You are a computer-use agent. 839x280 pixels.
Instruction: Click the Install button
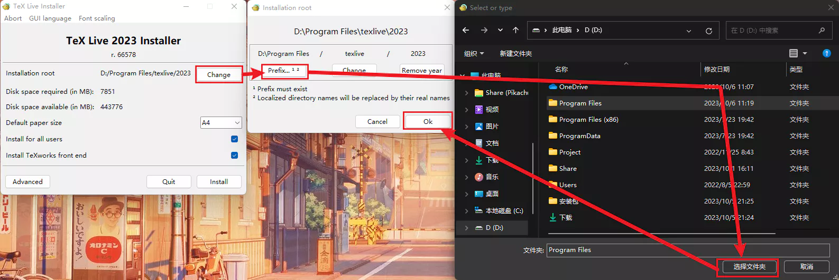pos(219,181)
